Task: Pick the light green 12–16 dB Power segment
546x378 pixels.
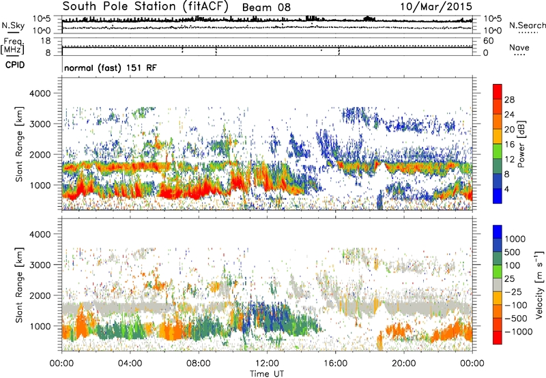Action: click(498, 151)
